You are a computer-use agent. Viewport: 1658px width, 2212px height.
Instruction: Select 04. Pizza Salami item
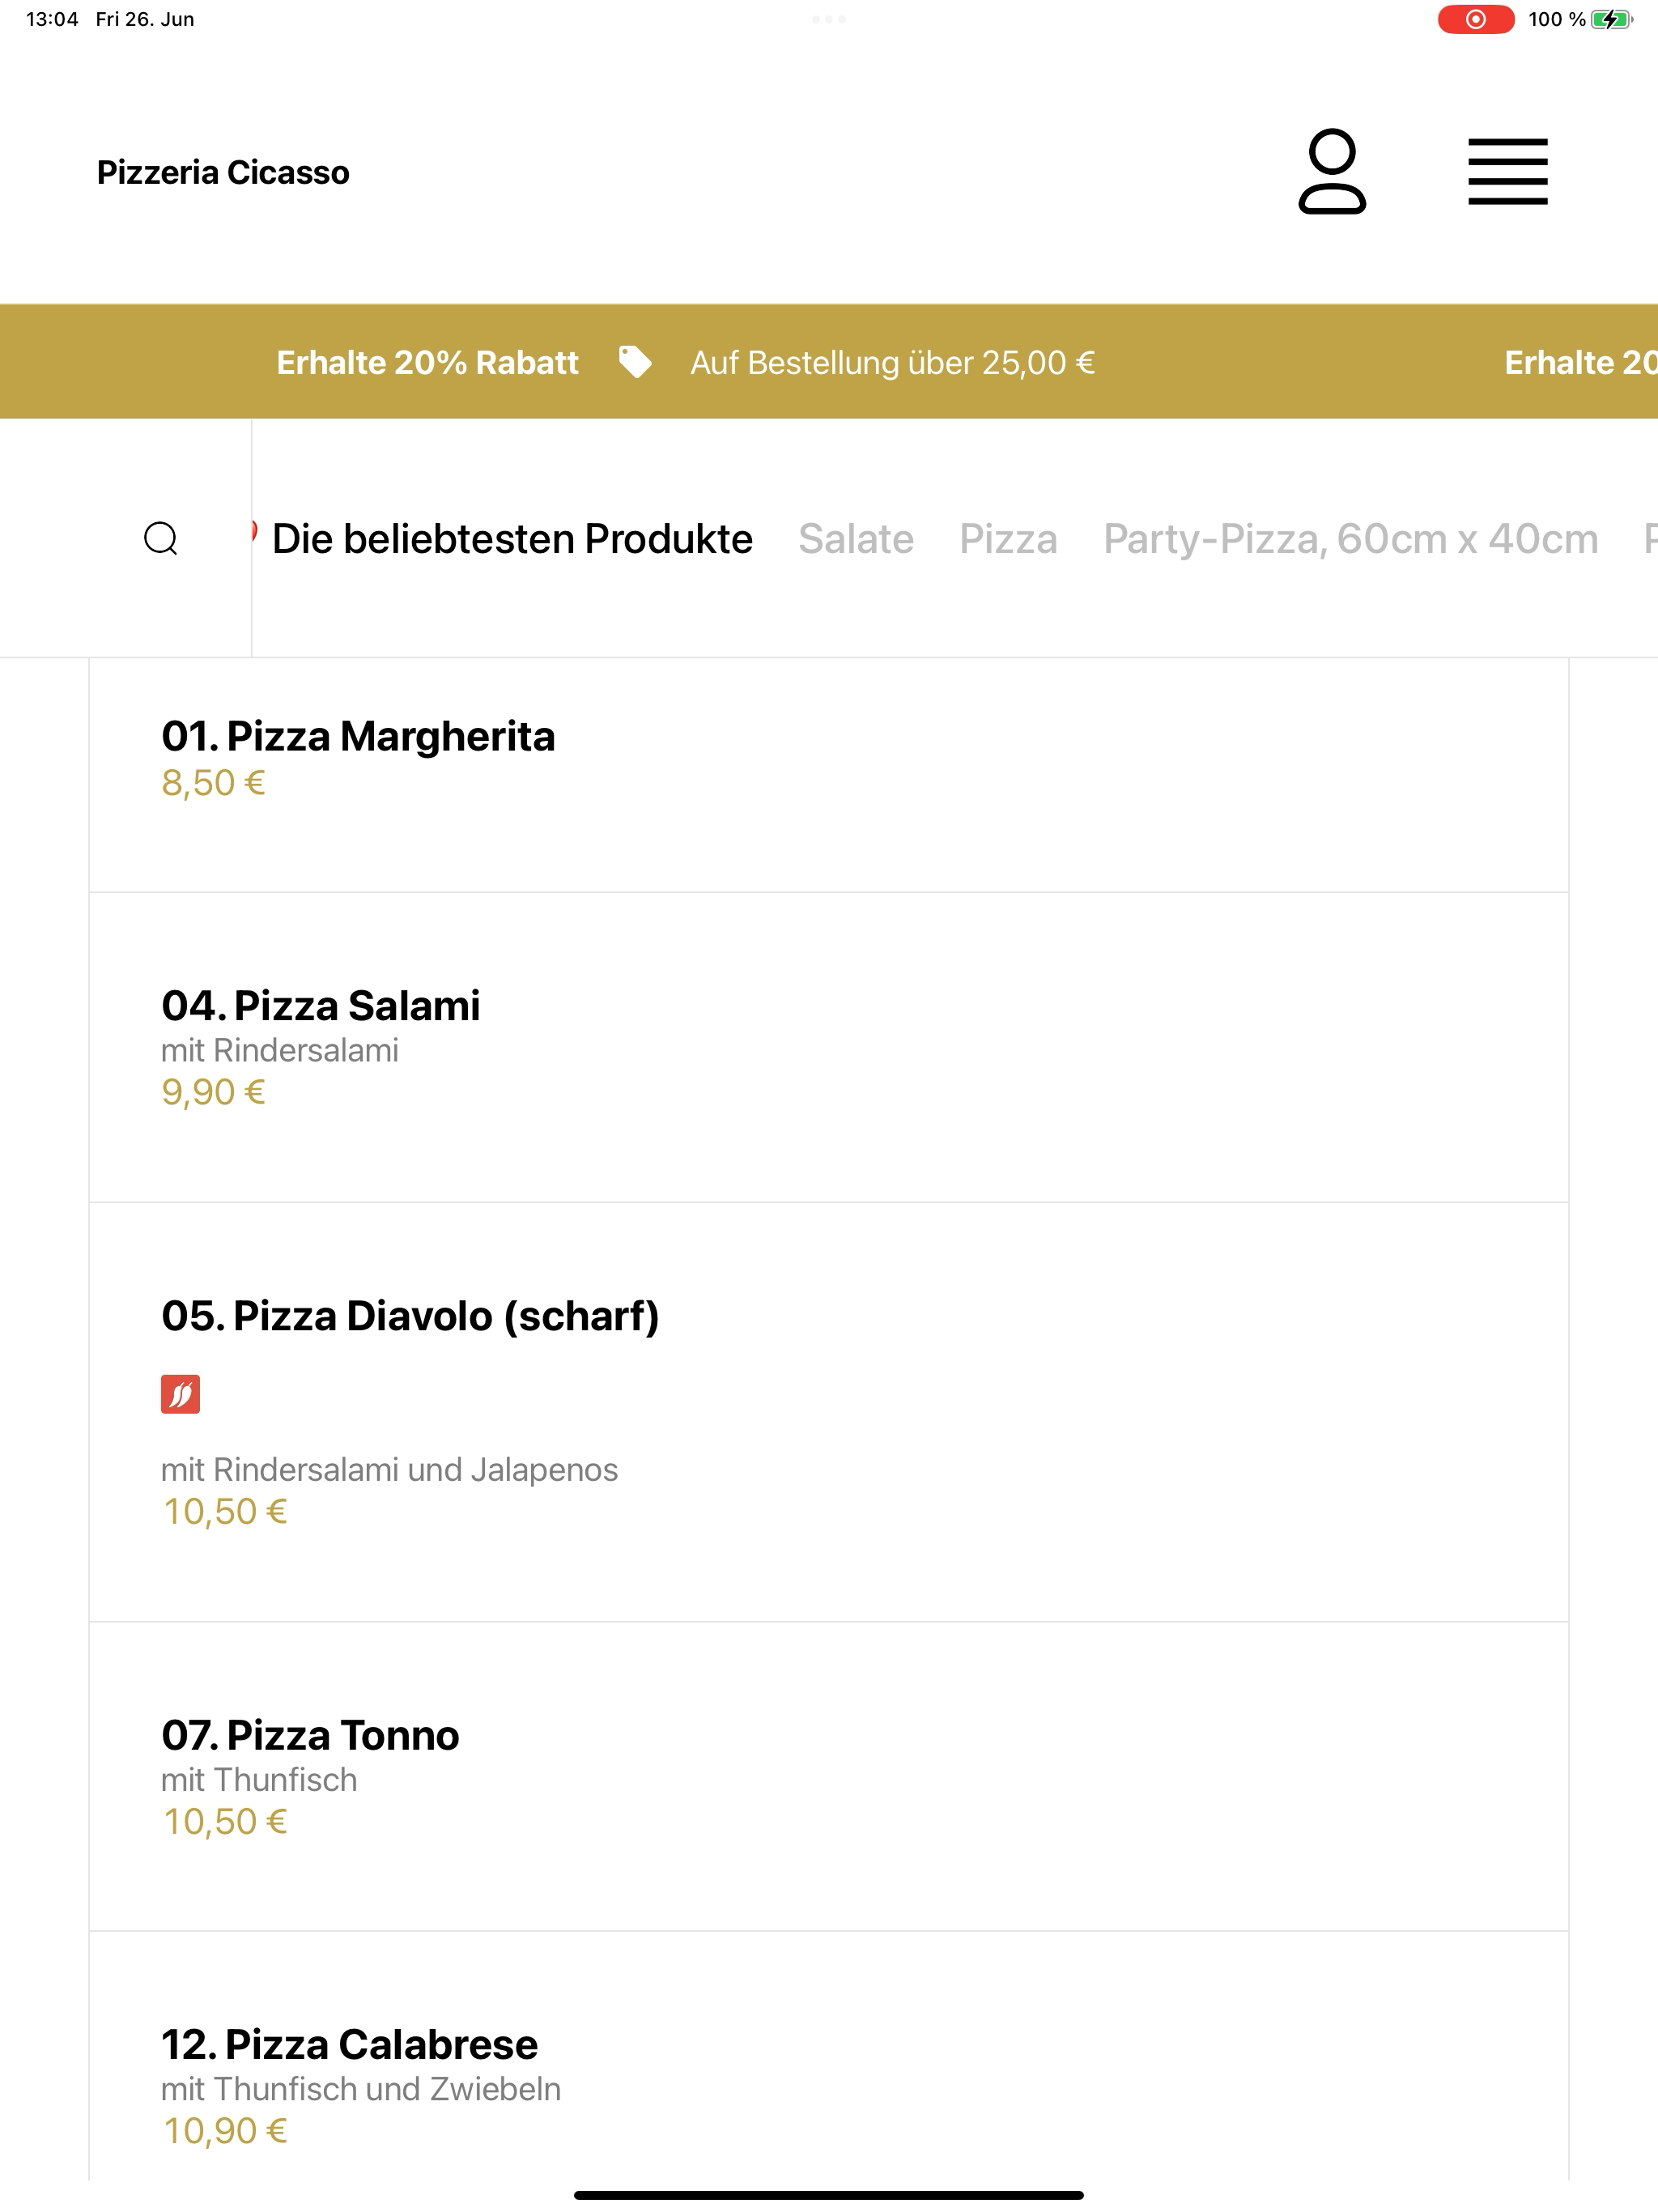[828, 1047]
